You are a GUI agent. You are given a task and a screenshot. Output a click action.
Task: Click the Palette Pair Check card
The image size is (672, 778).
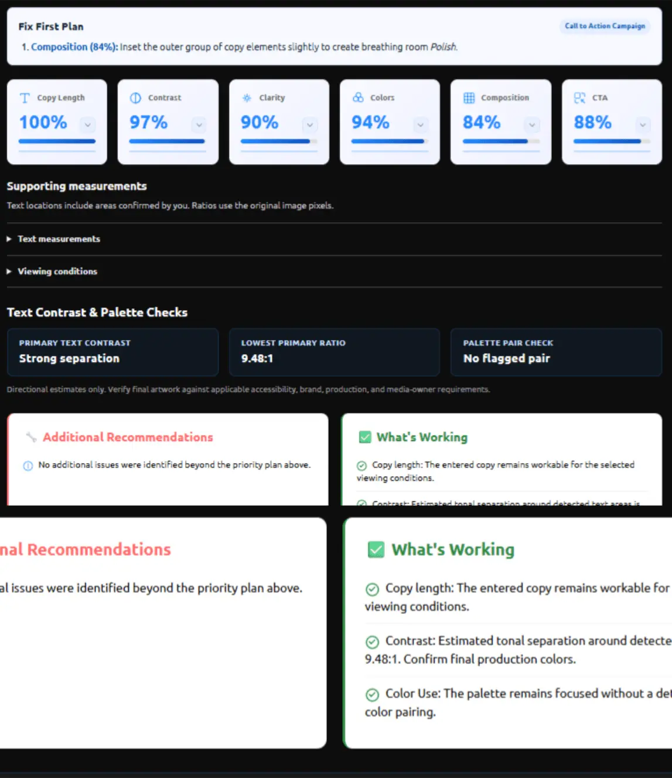(556, 352)
